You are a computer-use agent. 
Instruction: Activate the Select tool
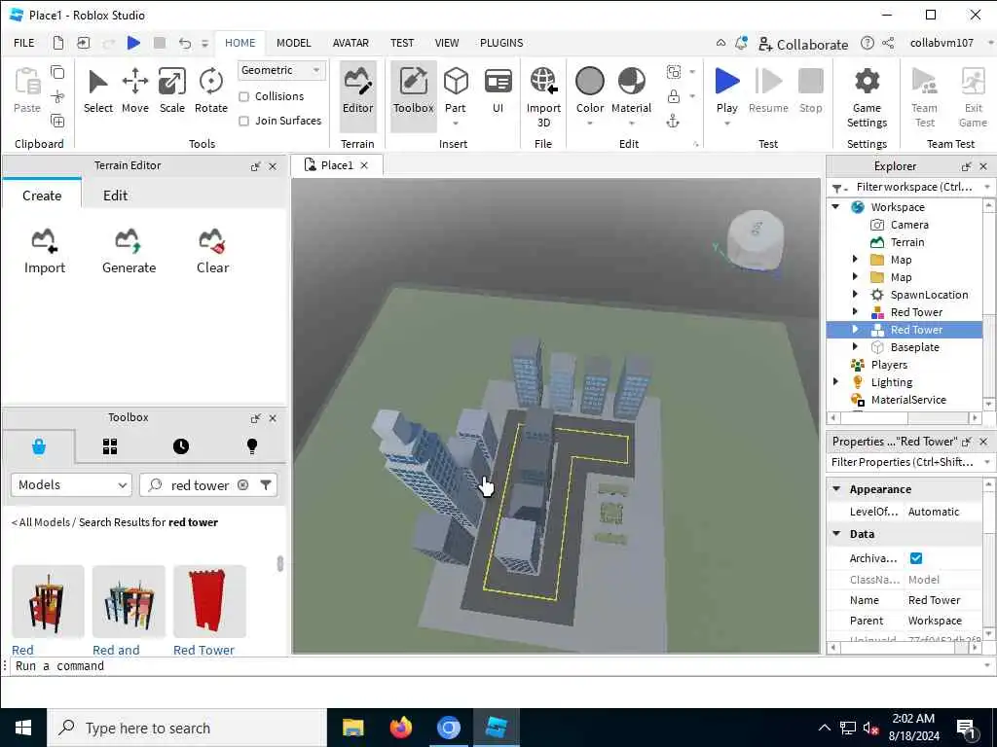pyautogui.click(x=98, y=90)
